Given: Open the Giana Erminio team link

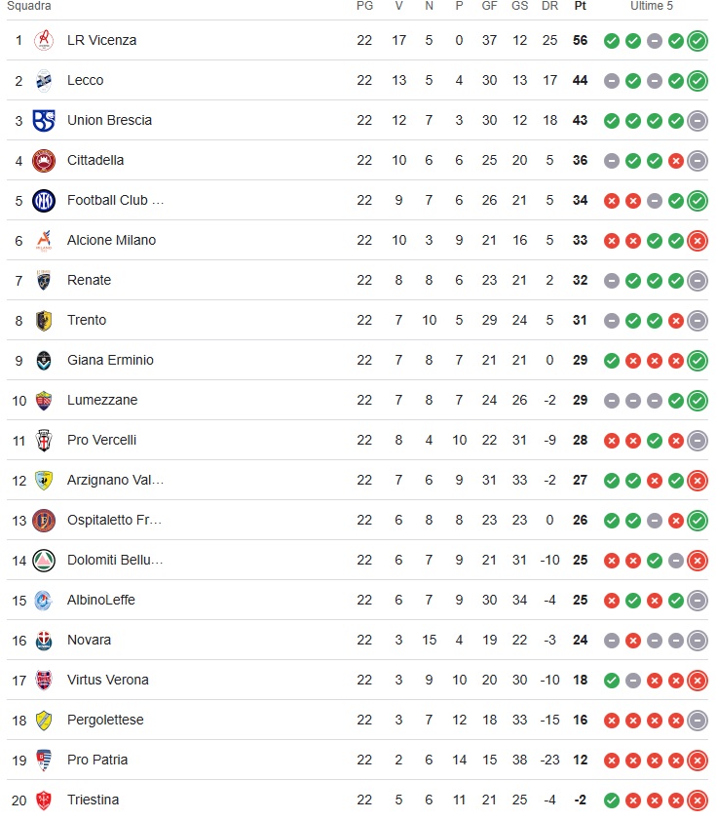Looking at the screenshot, I should tap(110, 361).
